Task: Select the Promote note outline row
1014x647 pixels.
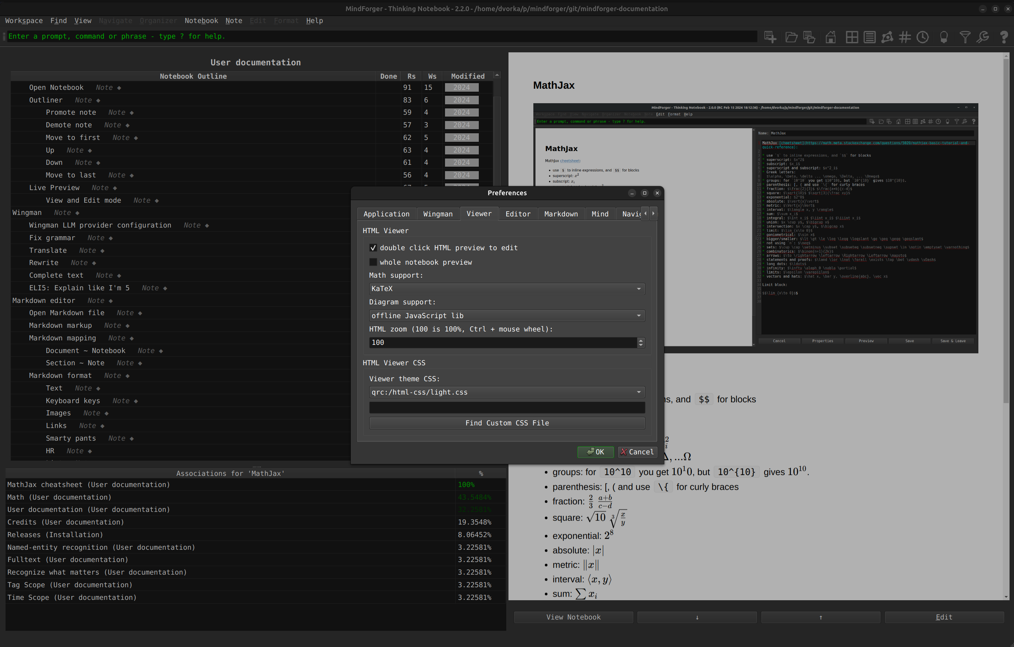Action: (251, 112)
